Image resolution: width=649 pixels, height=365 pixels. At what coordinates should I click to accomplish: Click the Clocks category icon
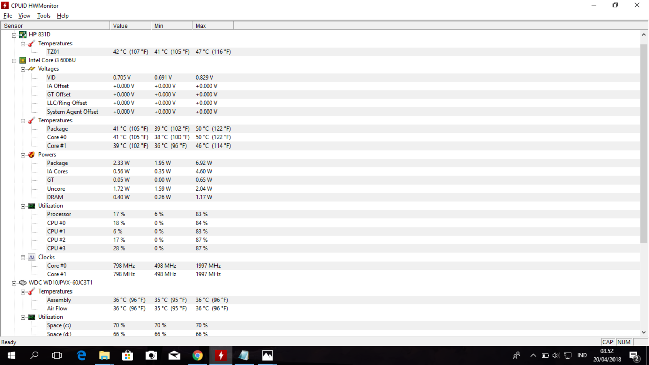point(32,257)
